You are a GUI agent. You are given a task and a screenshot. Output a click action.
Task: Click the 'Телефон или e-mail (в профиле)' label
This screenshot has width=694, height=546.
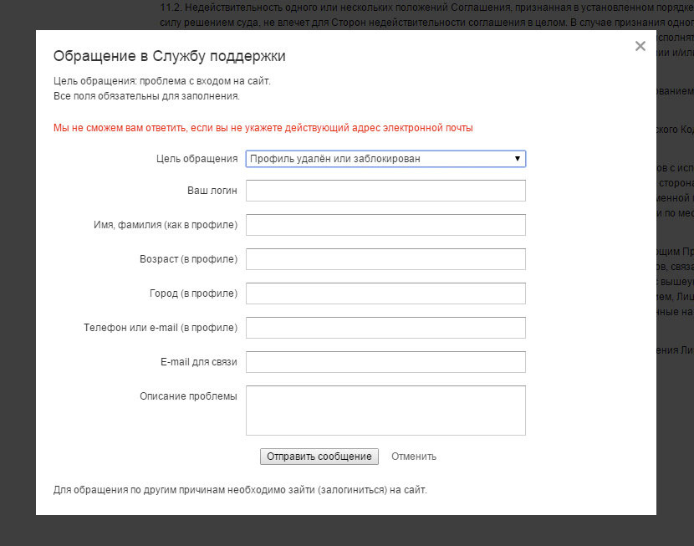point(161,328)
